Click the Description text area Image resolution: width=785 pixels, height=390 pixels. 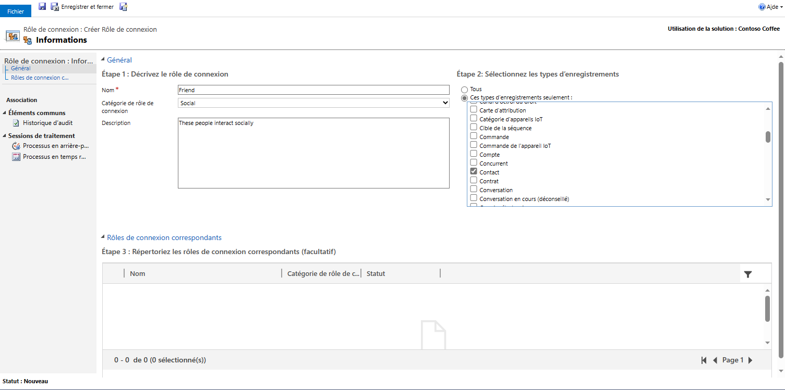(x=313, y=153)
